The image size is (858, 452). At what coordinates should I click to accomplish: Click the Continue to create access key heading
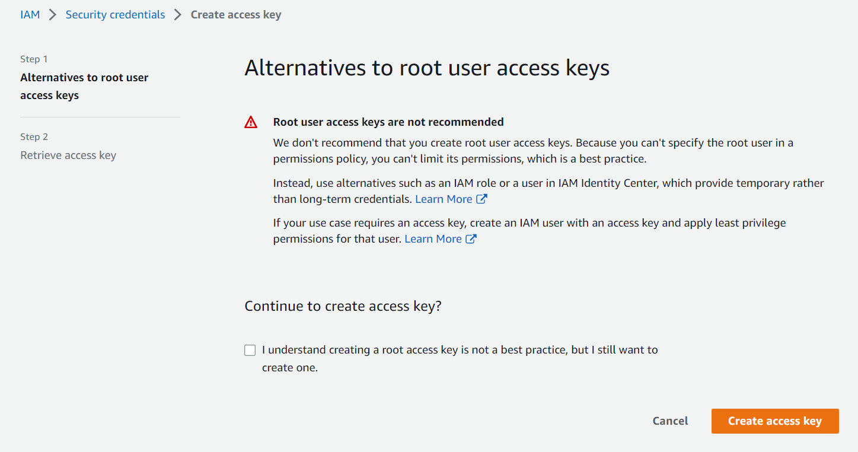point(343,306)
